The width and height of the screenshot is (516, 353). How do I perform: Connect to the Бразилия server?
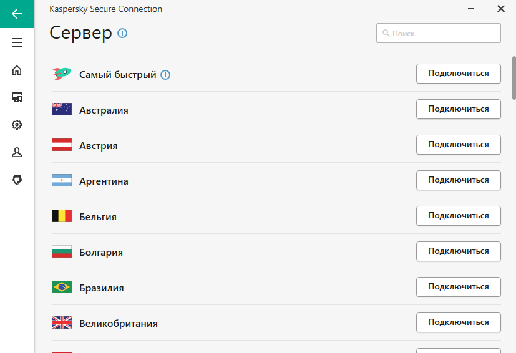pos(459,286)
